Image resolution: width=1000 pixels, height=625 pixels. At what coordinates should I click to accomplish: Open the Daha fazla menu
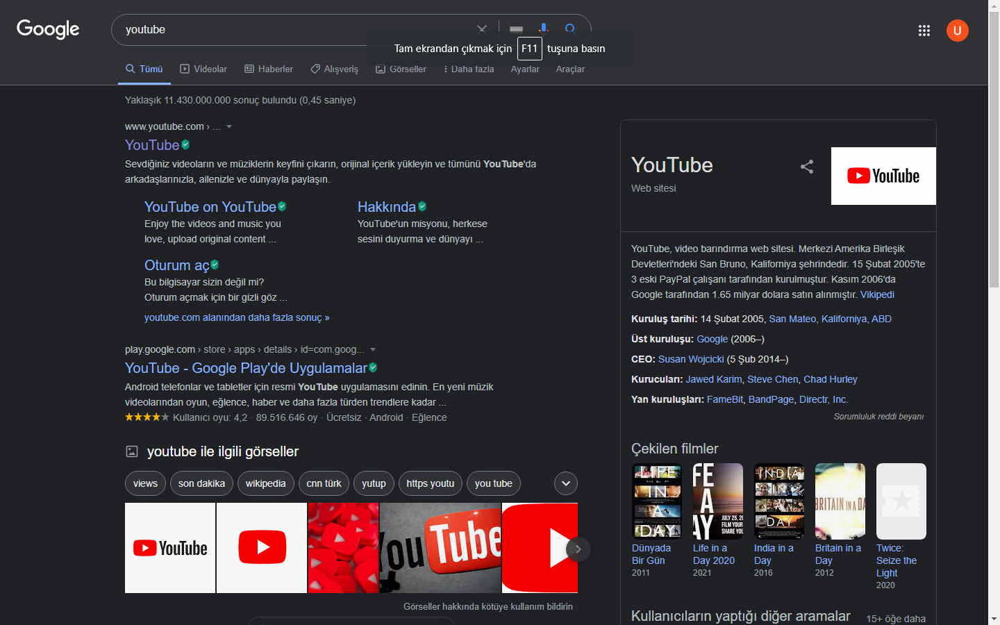click(469, 69)
